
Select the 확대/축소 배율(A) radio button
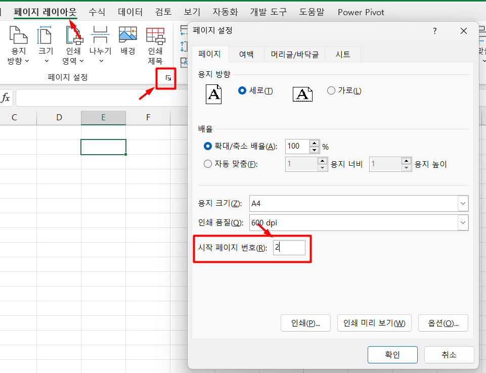coord(207,147)
